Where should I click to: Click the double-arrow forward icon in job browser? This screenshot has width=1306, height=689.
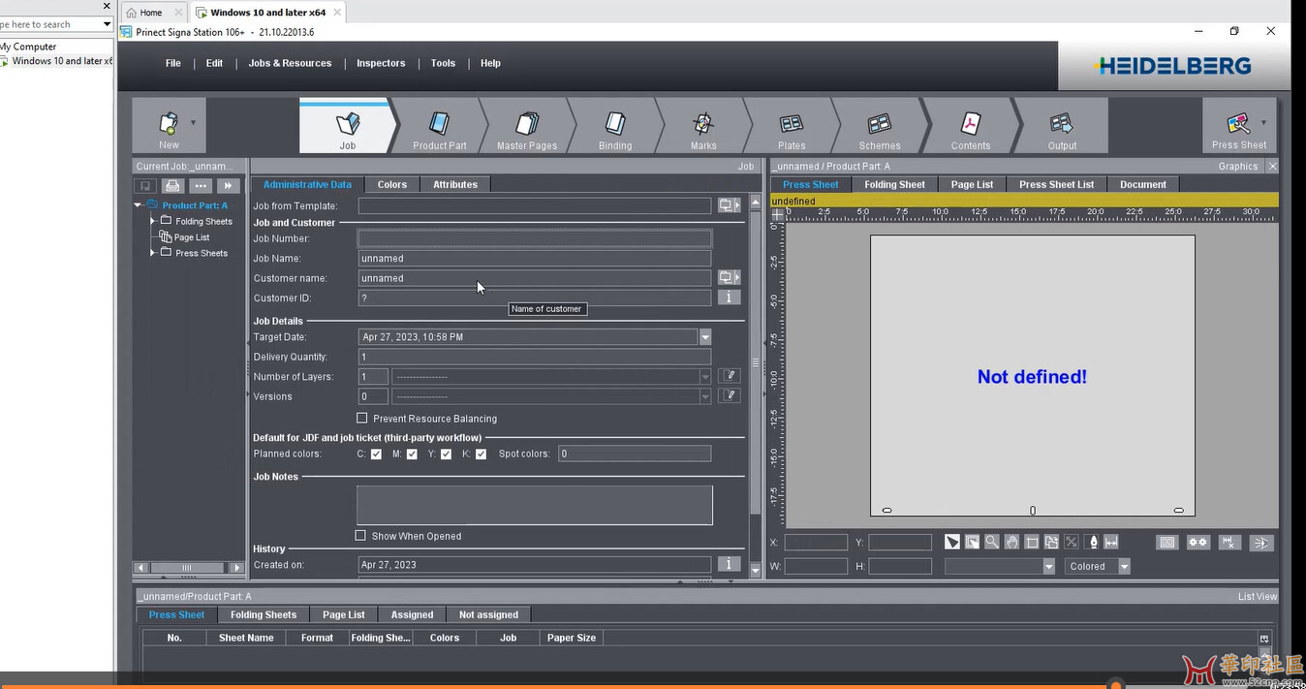click(x=229, y=186)
